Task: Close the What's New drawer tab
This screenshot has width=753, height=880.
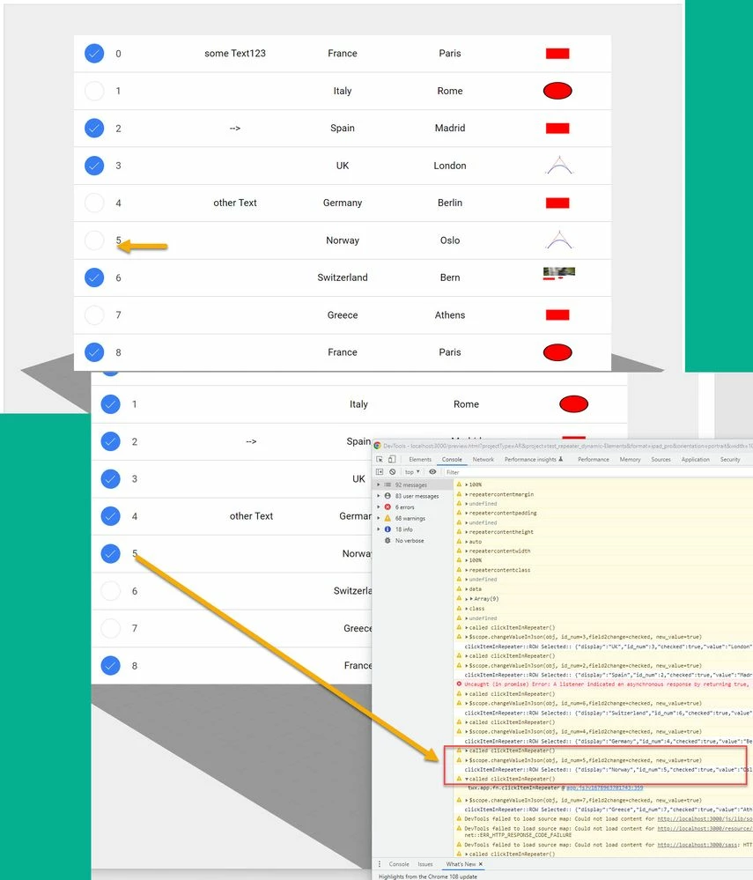Action: pyautogui.click(x=480, y=864)
